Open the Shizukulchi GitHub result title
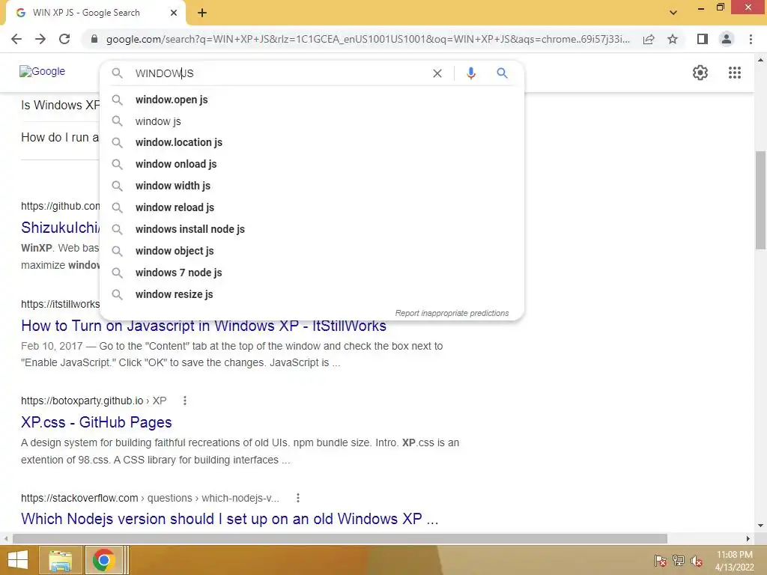The width and height of the screenshot is (767, 575). click(60, 228)
